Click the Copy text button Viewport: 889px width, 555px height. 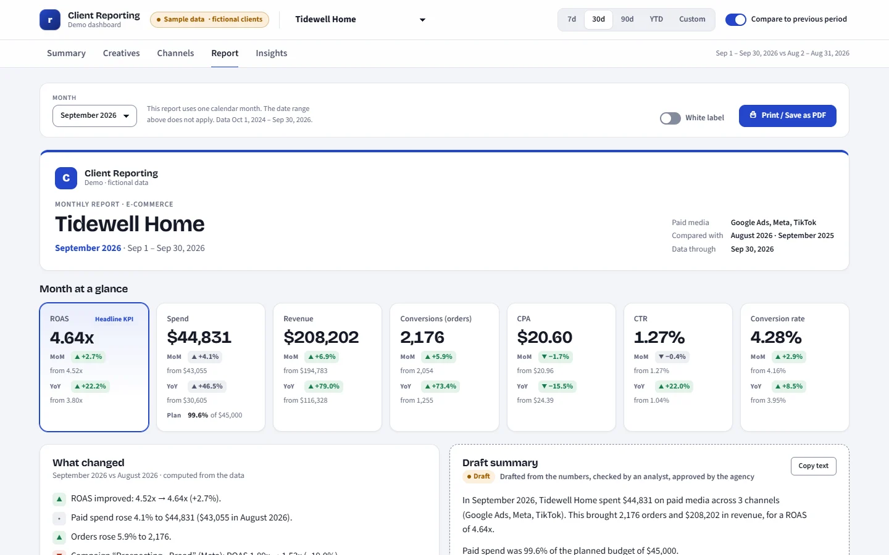click(813, 466)
